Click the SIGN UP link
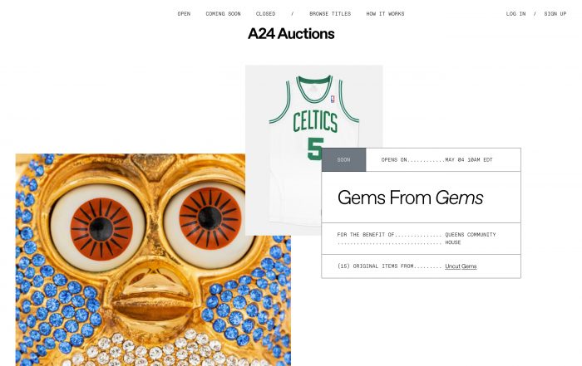The image size is (582, 366). pos(555,14)
